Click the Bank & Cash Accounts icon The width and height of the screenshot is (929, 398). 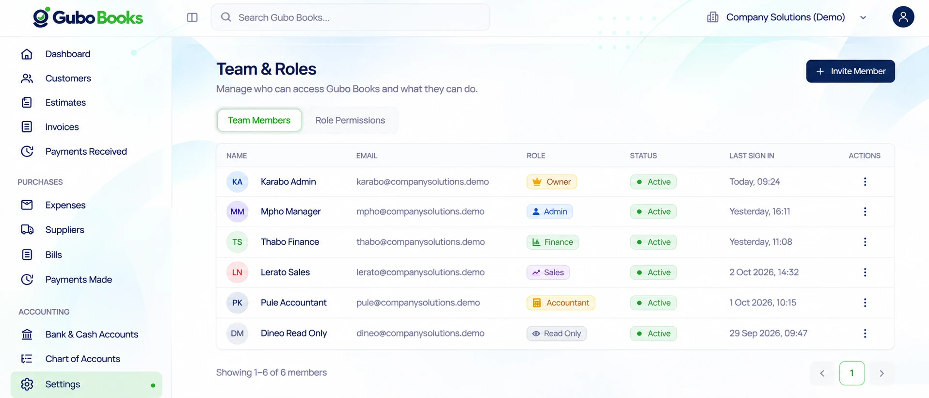(27, 334)
